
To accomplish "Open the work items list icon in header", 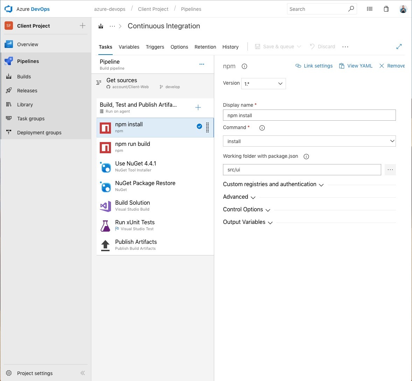I will click(370, 9).
